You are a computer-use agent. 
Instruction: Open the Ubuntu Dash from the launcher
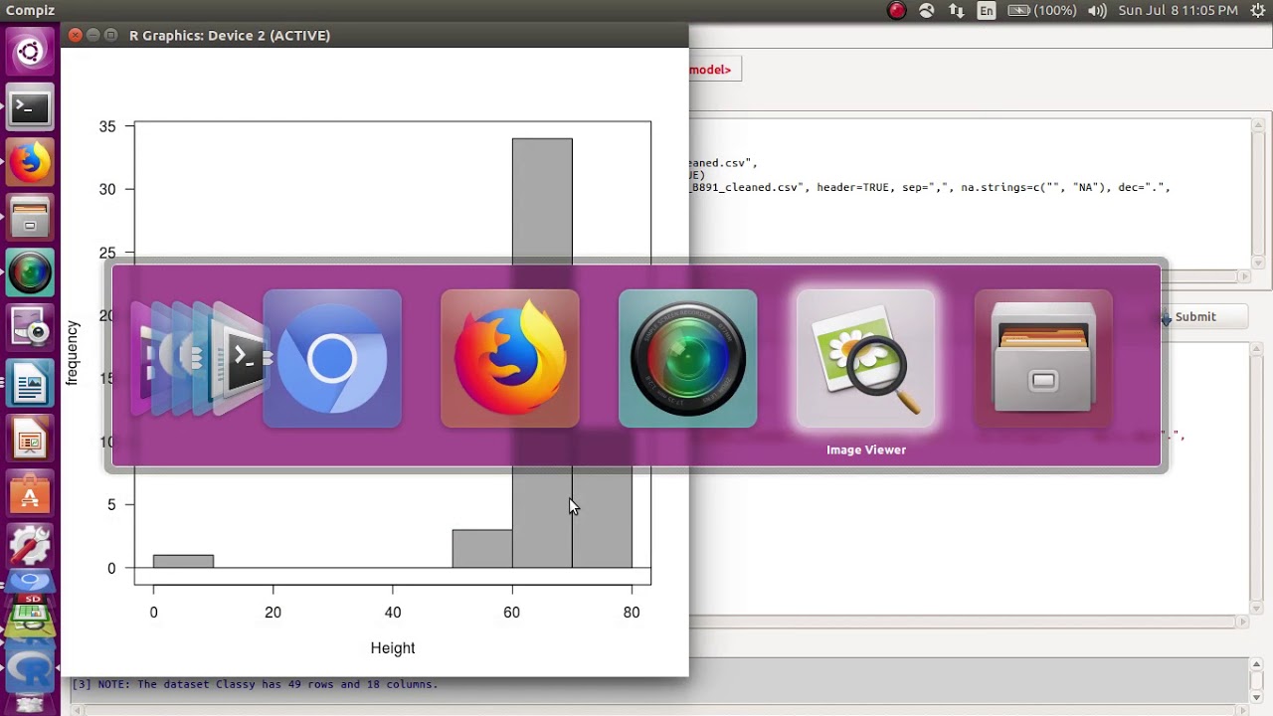[30, 52]
